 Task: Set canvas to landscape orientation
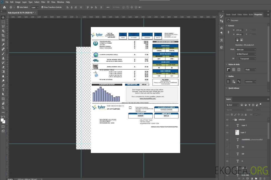[x=241, y=40]
